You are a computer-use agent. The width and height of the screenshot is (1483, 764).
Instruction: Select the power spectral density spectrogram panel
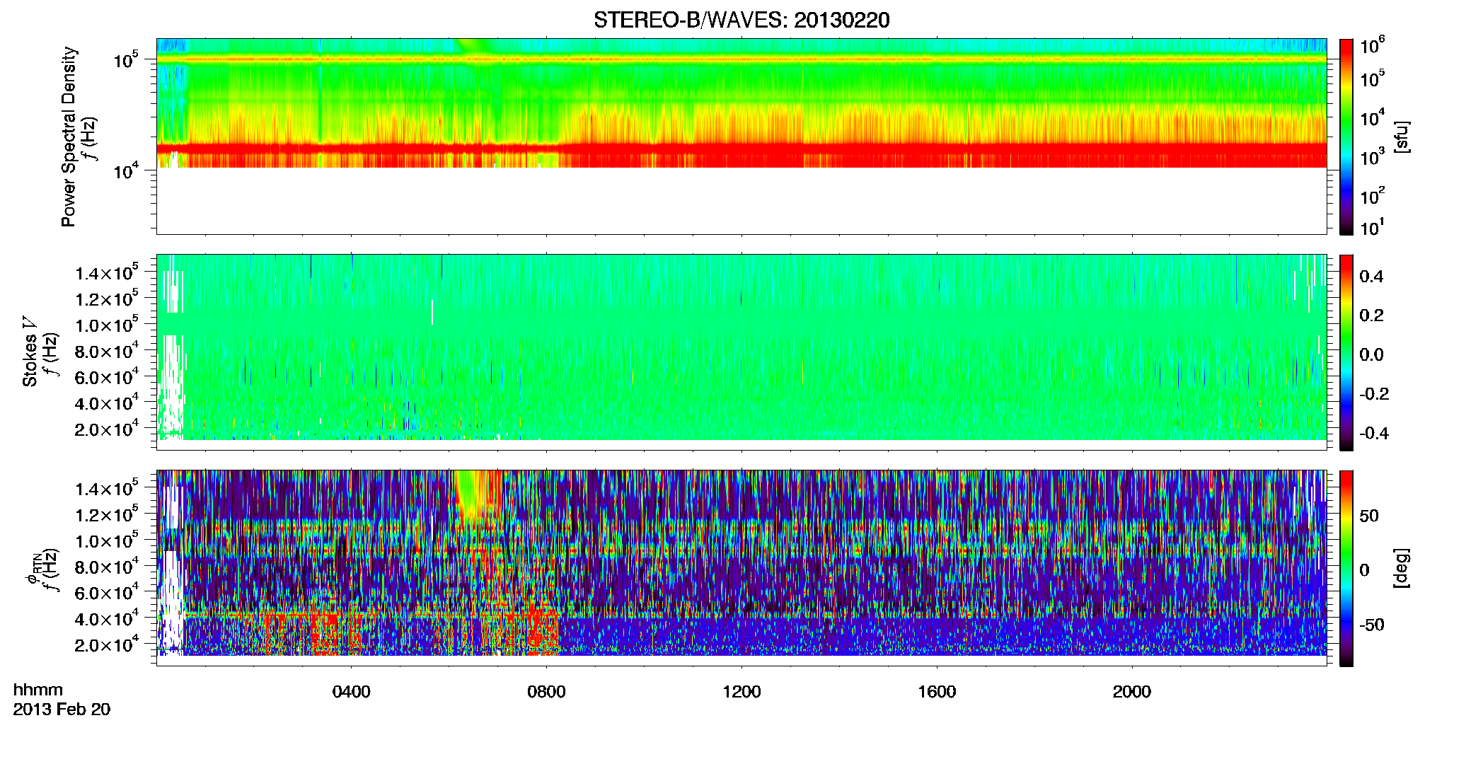pyautogui.click(x=741, y=136)
